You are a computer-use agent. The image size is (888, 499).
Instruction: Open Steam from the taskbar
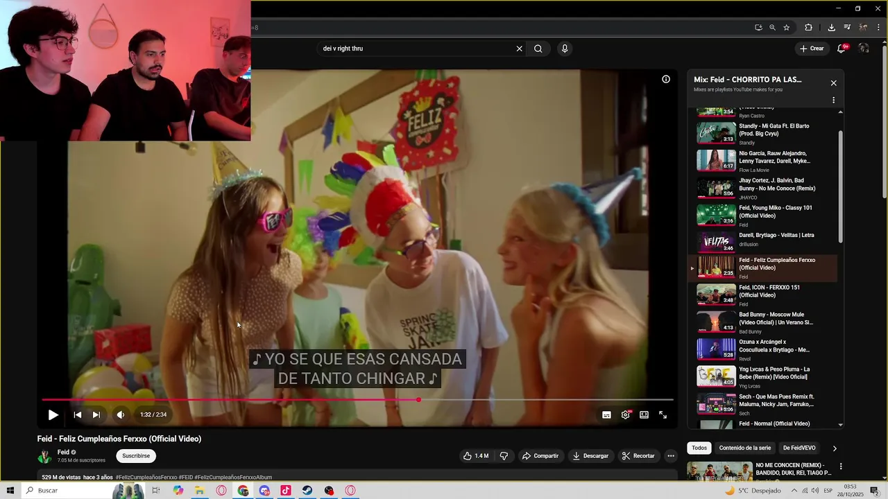coord(307,491)
